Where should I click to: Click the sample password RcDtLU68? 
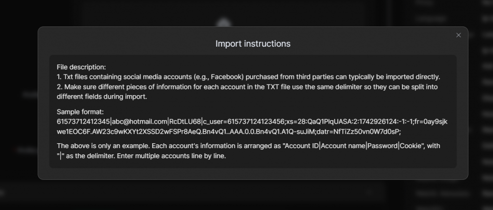coord(185,122)
